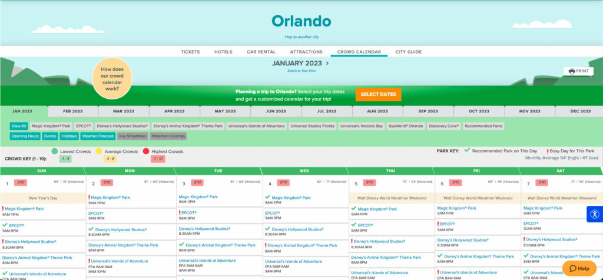603x280 pixels.
Task: Toggle the SeaWorld Orlando filter
Action: (406, 126)
